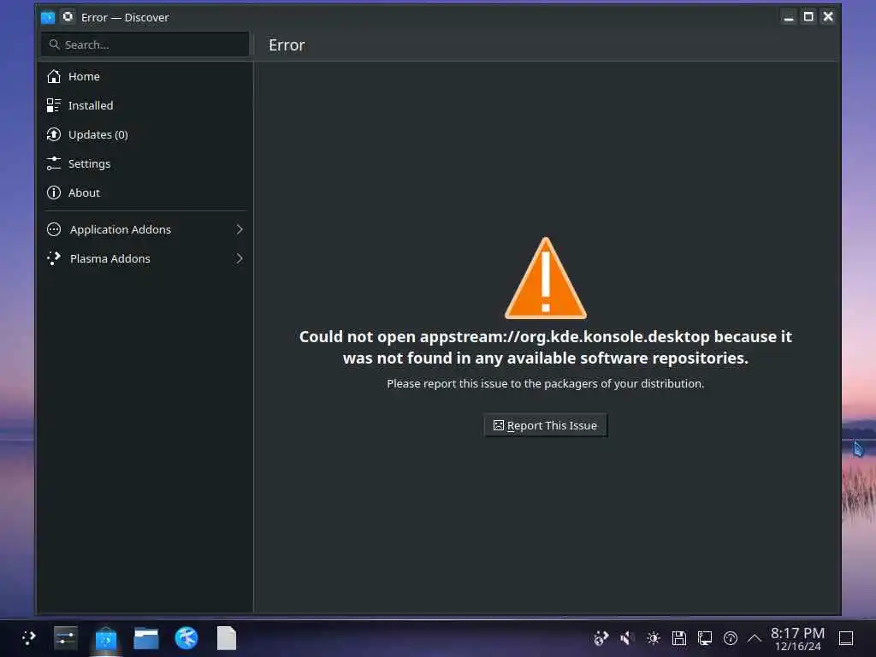Click the Plasma Addons logo icon

pos(54,258)
